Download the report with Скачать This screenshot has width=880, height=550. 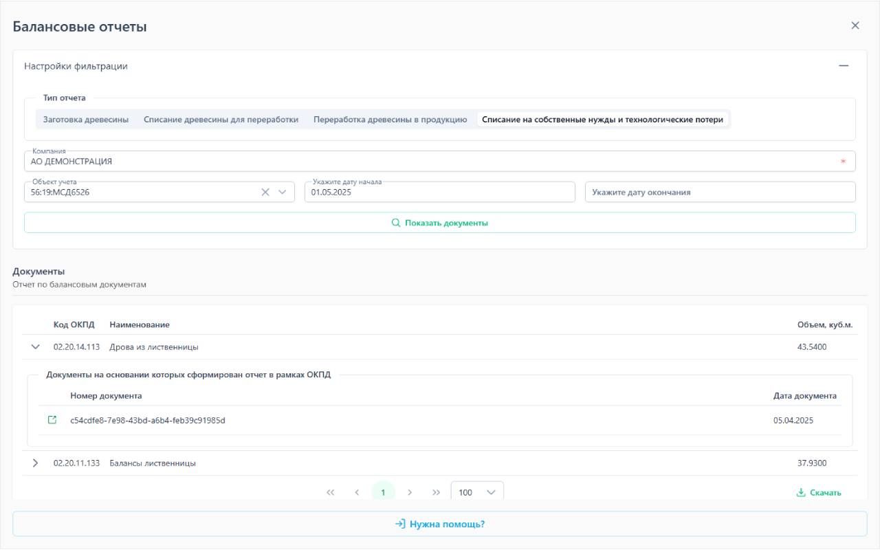pos(818,492)
